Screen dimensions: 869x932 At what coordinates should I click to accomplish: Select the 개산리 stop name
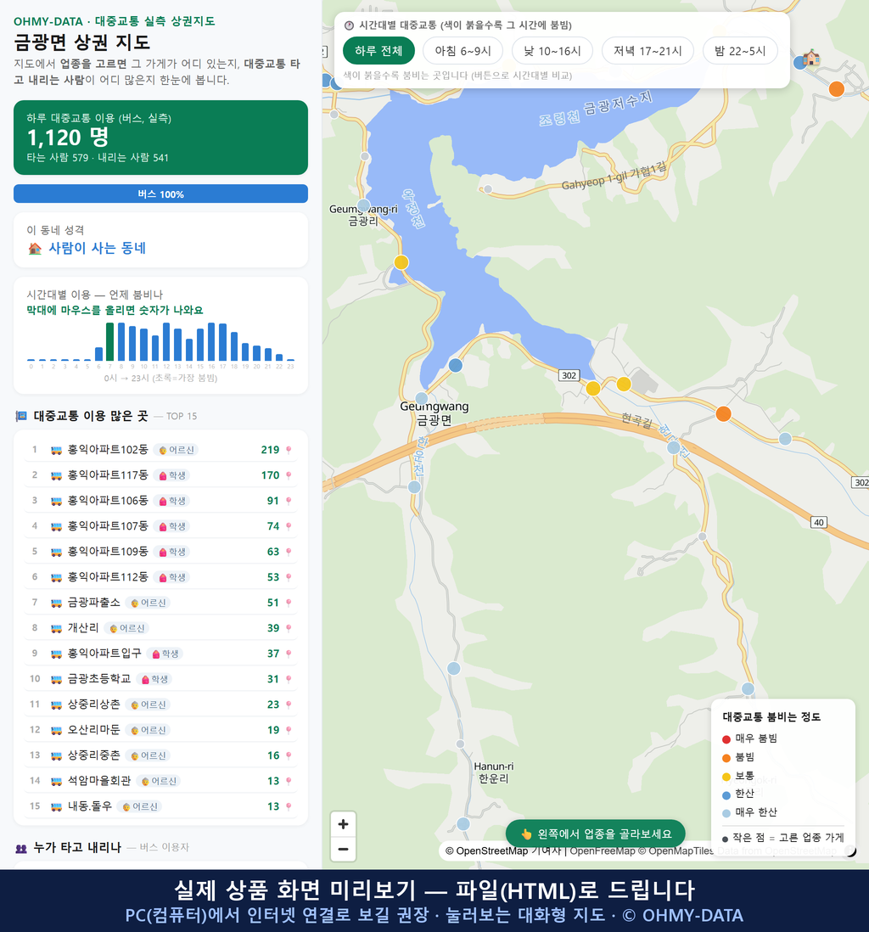coord(83,628)
